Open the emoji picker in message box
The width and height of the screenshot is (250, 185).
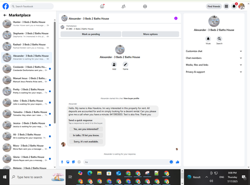[171, 162]
